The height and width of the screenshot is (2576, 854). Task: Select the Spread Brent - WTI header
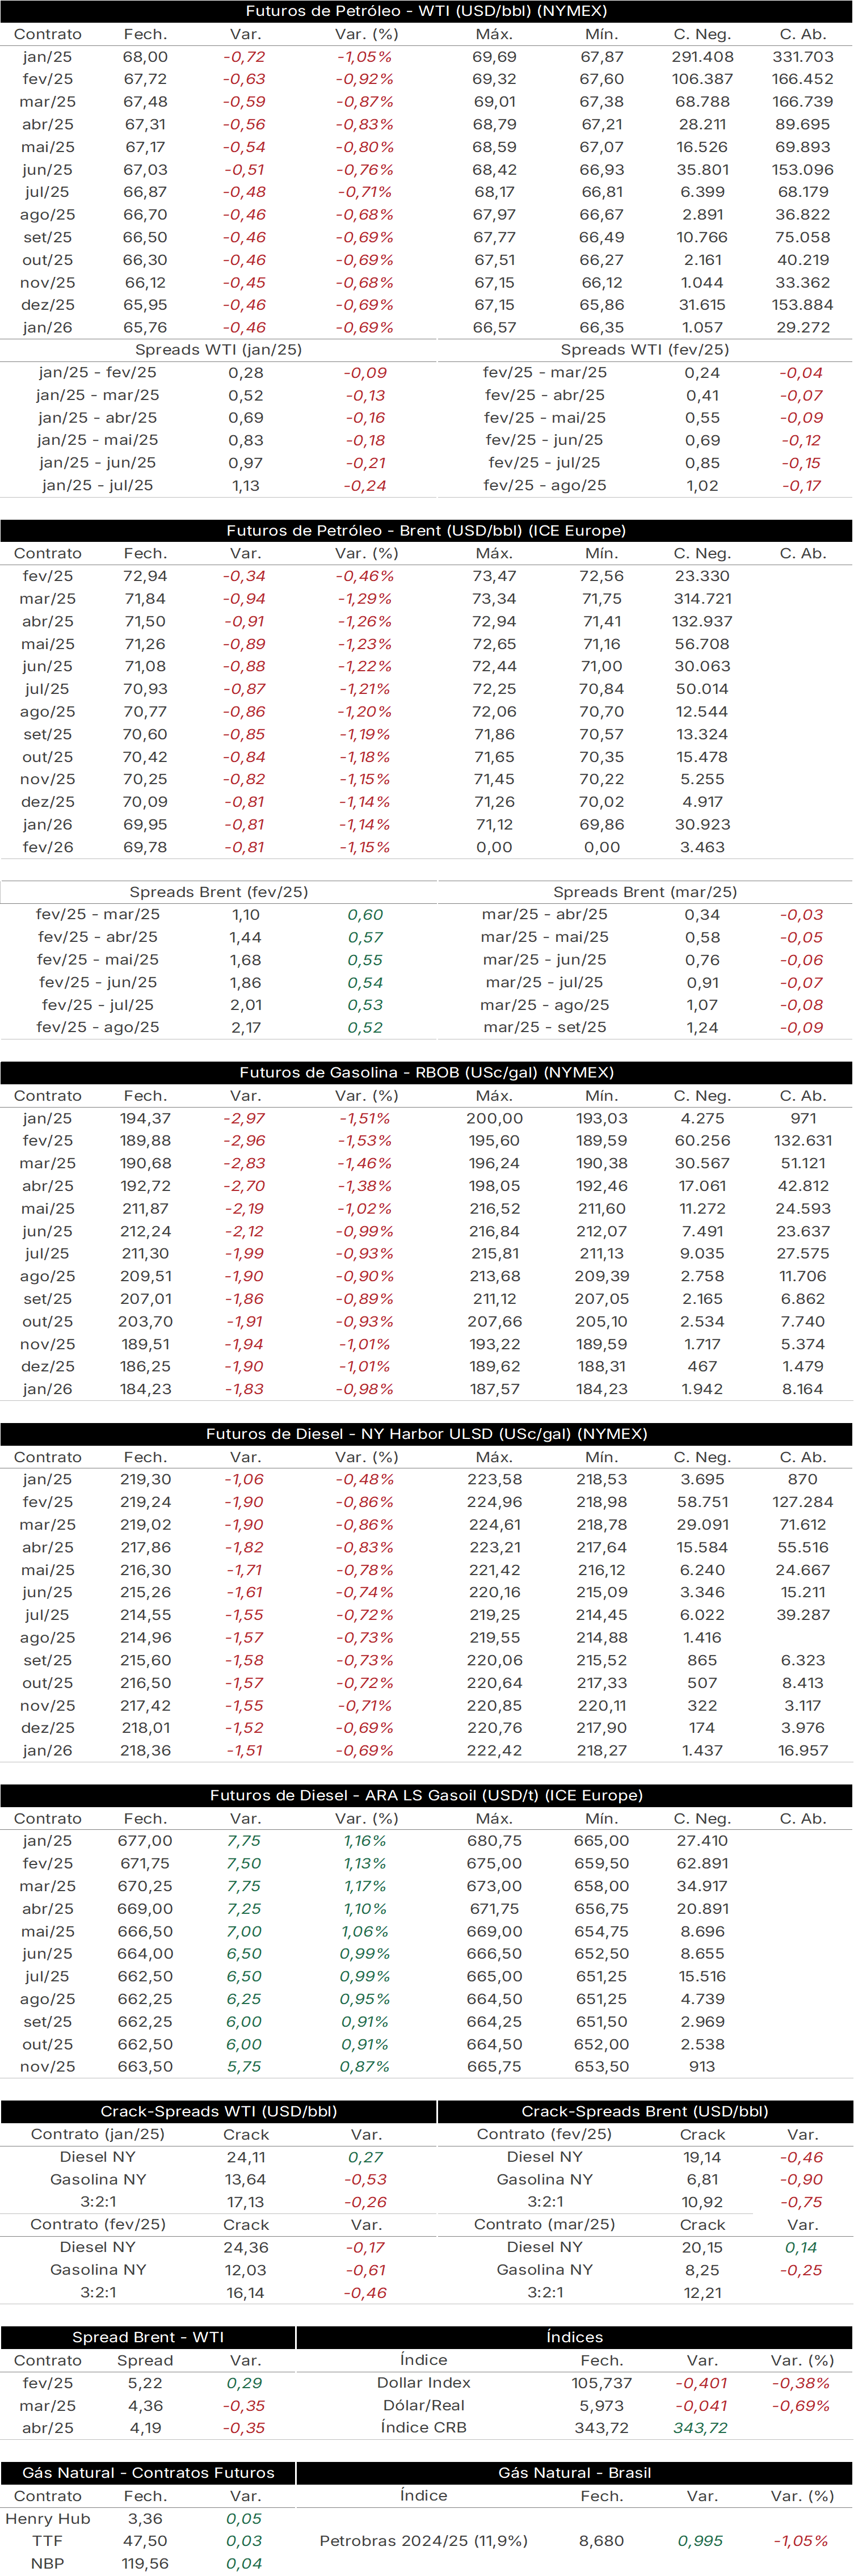click(x=148, y=2337)
